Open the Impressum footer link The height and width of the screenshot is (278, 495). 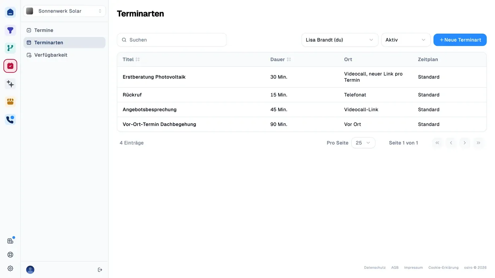413,268
